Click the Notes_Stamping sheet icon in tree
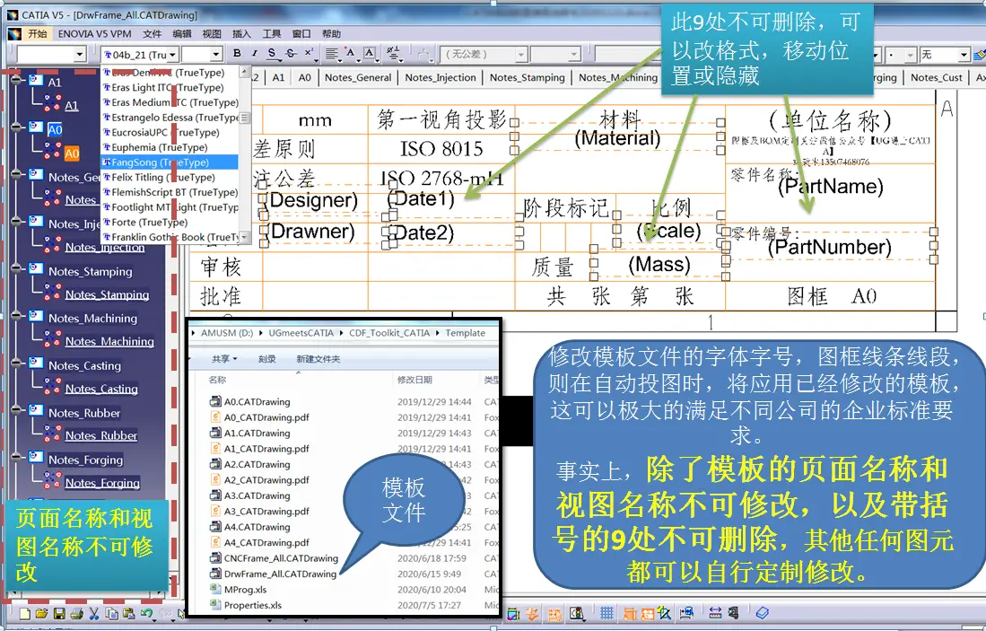The image size is (986, 631). pos(35,269)
